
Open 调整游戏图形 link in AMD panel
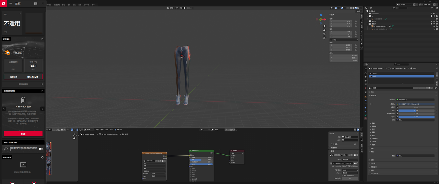[23, 84]
